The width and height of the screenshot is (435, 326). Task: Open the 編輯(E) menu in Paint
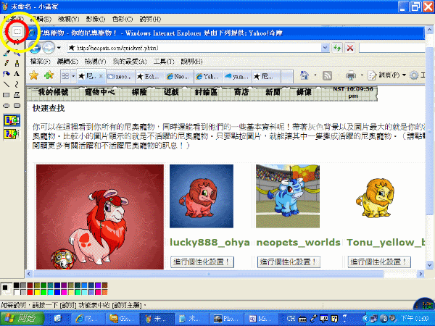41,19
